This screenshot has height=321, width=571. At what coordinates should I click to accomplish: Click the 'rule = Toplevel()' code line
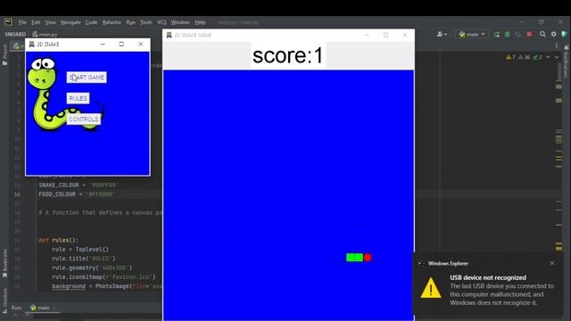80,250
